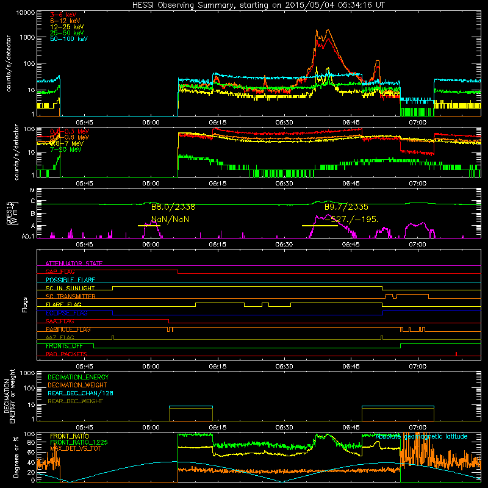Viewport: 488px width, 488px height.
Task: Click the orange legend entry ending in 0.8 MeV
Action: (x=70, y=137)
